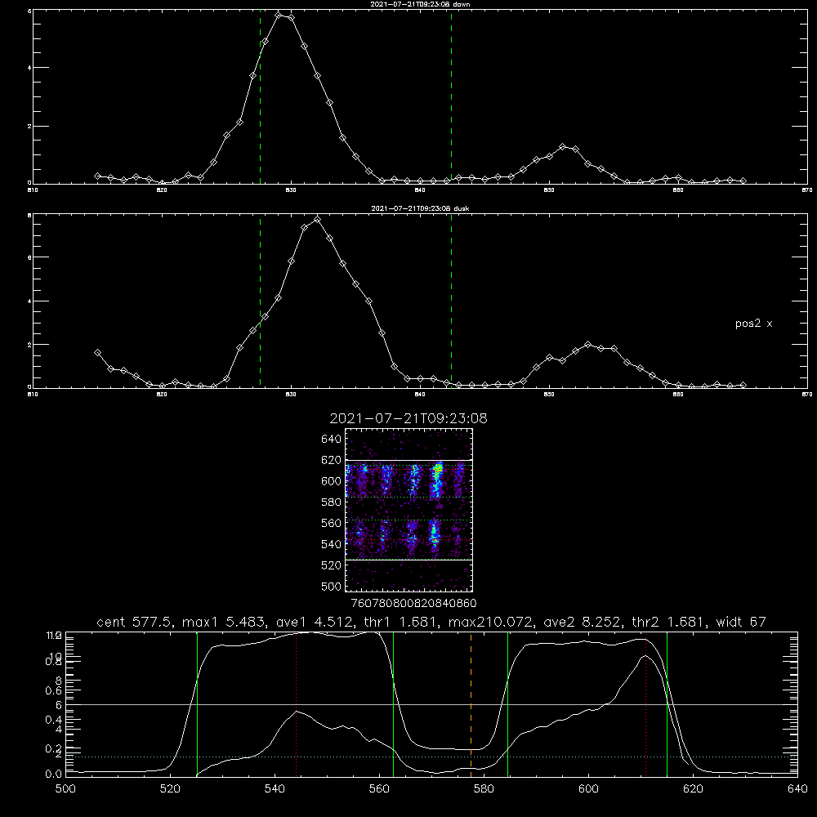Image resolution: width=817 pixels, height=817 pixels.
Task: Click the upper white line in image panel
Action: click(409, 460)
